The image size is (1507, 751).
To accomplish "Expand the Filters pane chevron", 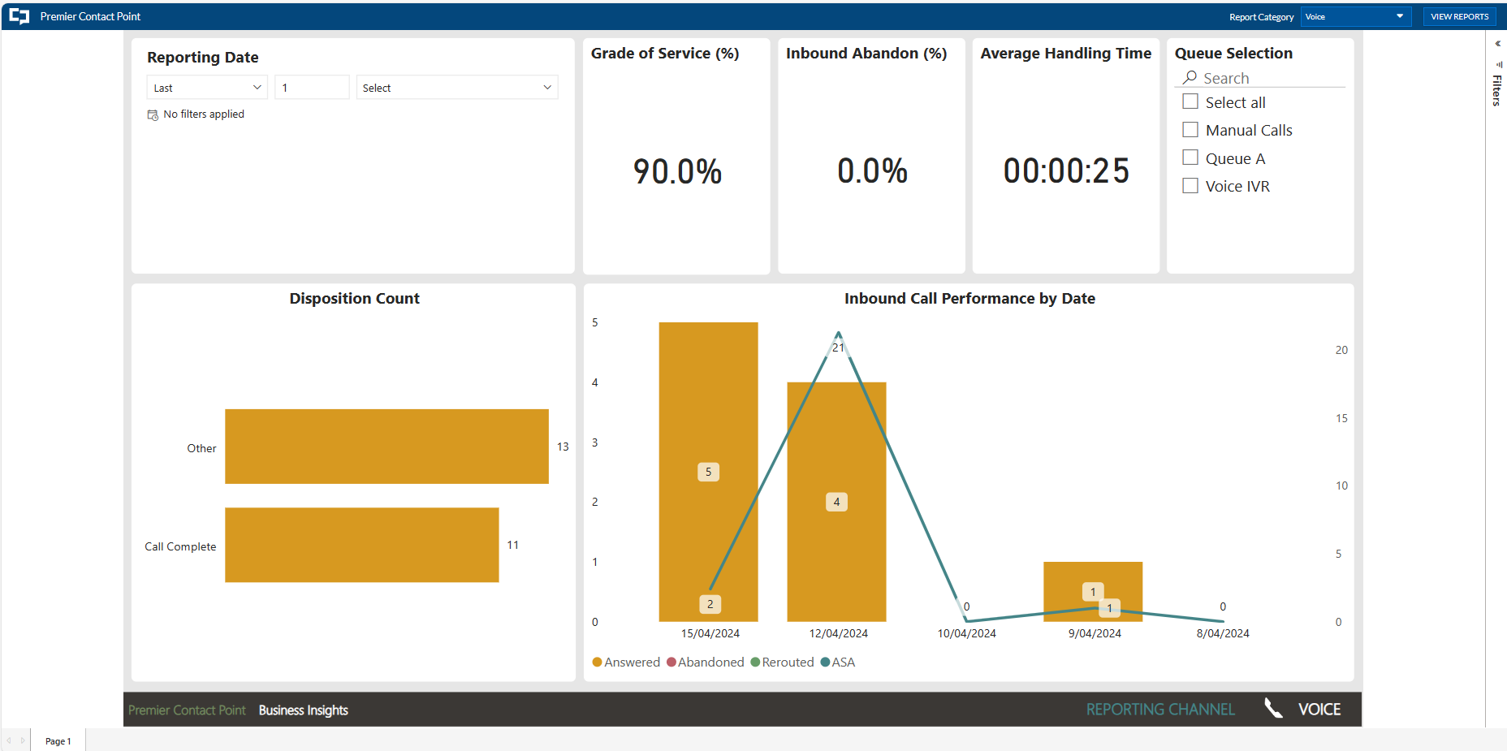I will point(1498,44).
